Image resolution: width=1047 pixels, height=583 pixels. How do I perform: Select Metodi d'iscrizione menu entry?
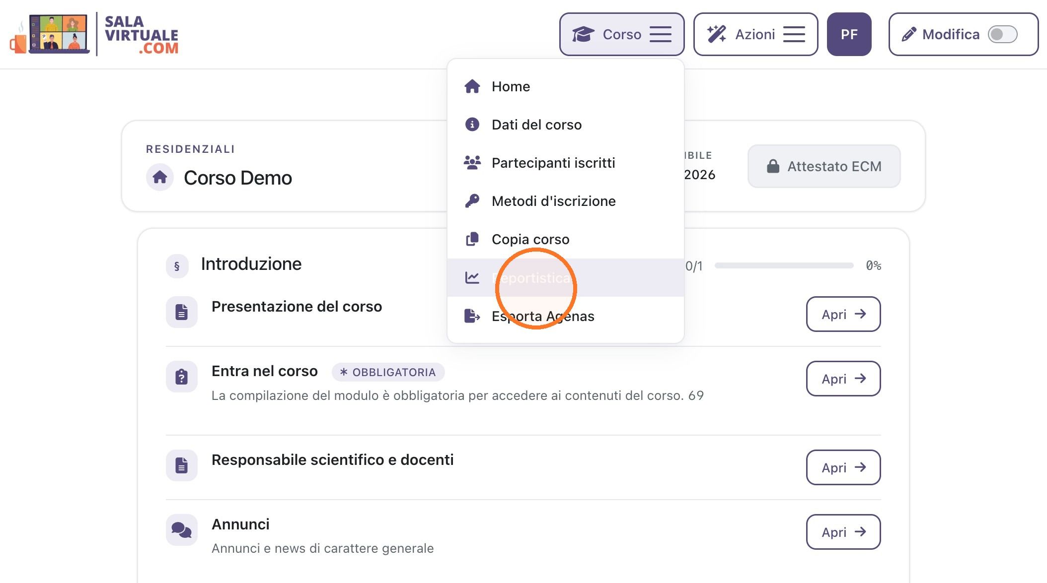(566, 201)
